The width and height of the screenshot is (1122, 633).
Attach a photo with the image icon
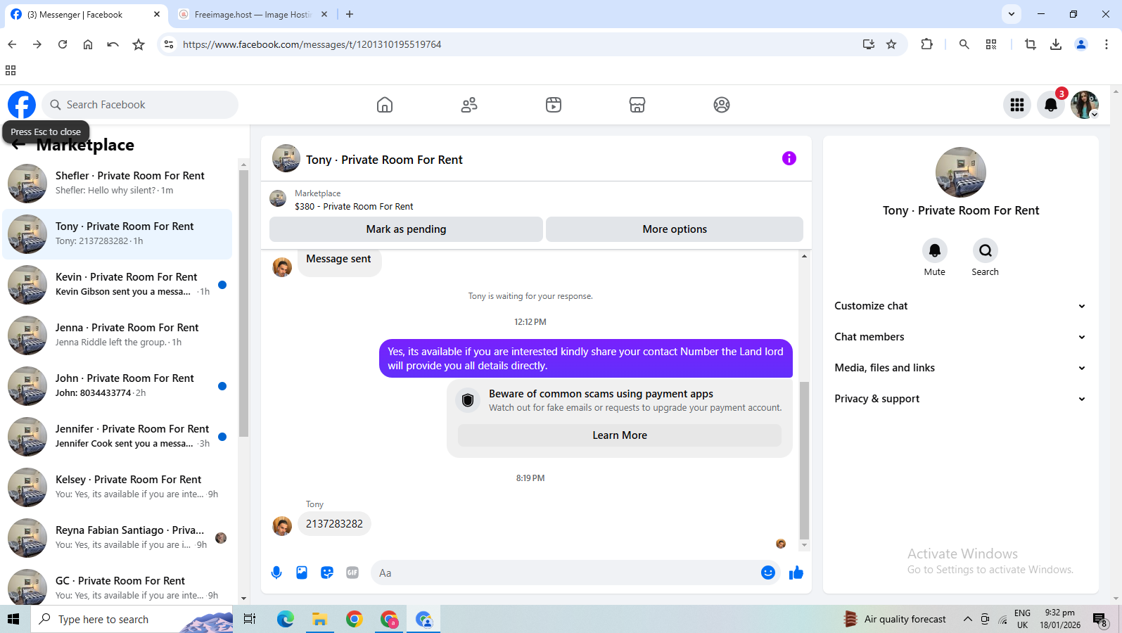pos(302,573)
